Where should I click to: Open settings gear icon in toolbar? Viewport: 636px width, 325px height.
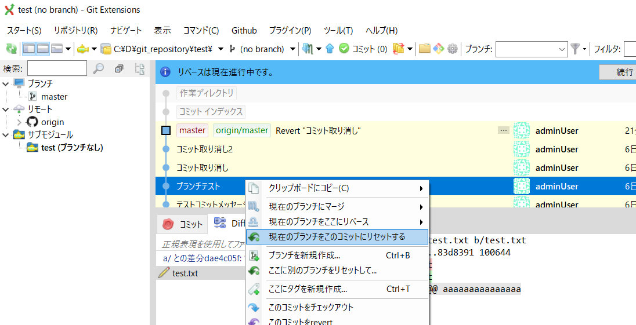452,49
